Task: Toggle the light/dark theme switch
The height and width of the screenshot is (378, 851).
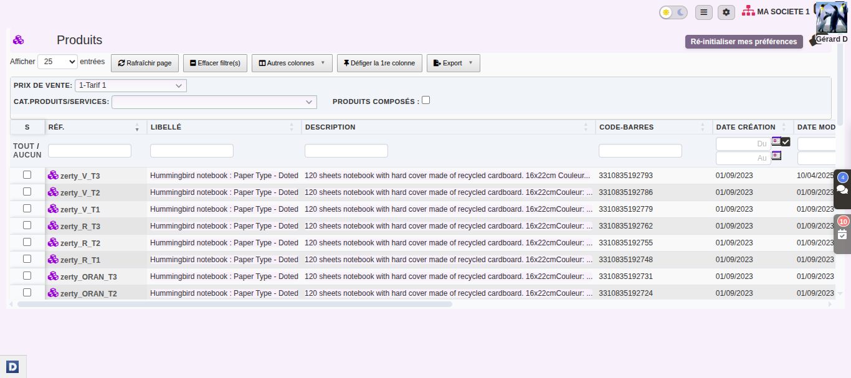Action: [x=673, y=12]
